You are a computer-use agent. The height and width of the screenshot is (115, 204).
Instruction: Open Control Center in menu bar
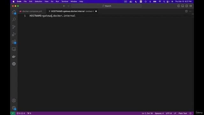(168, 1)
